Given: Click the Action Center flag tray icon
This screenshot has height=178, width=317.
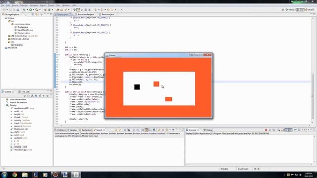Looking at the screenshot, I should 292,175.
